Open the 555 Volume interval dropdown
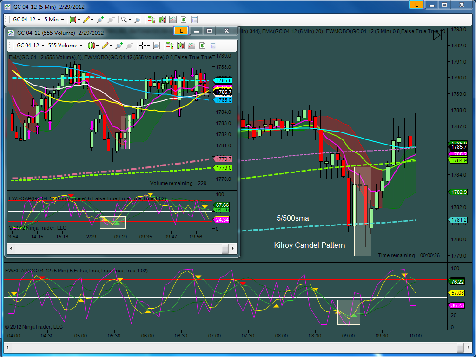Screen dimensions: 476x357 [65, 46]
